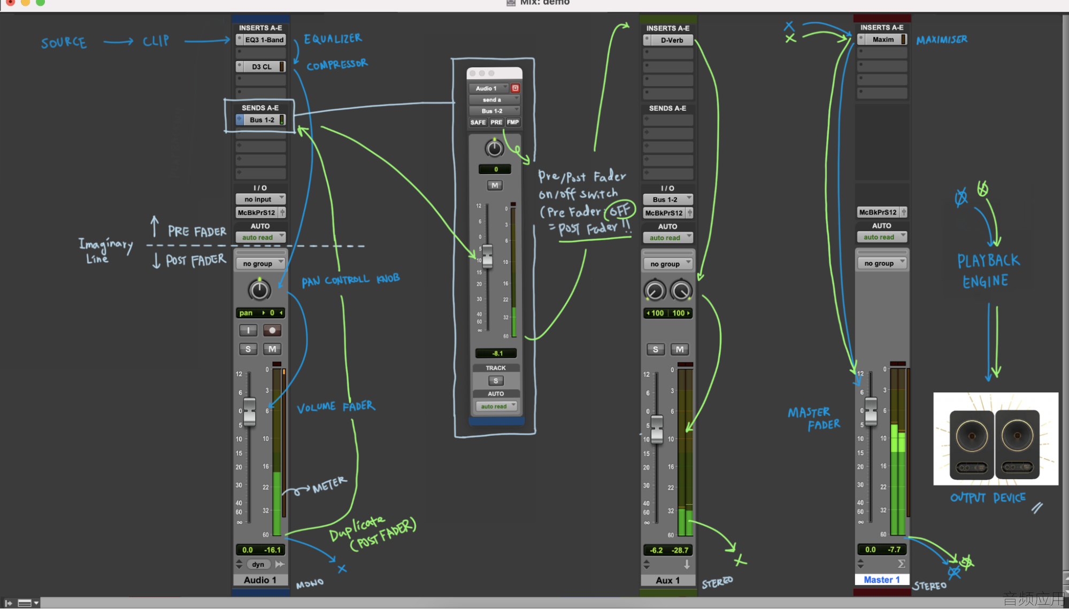Click the bypass dot left of D3 CL

tap(240, 66)
